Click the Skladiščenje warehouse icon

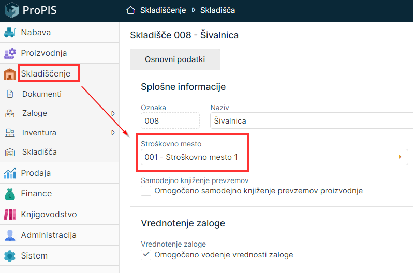point(9,74)
